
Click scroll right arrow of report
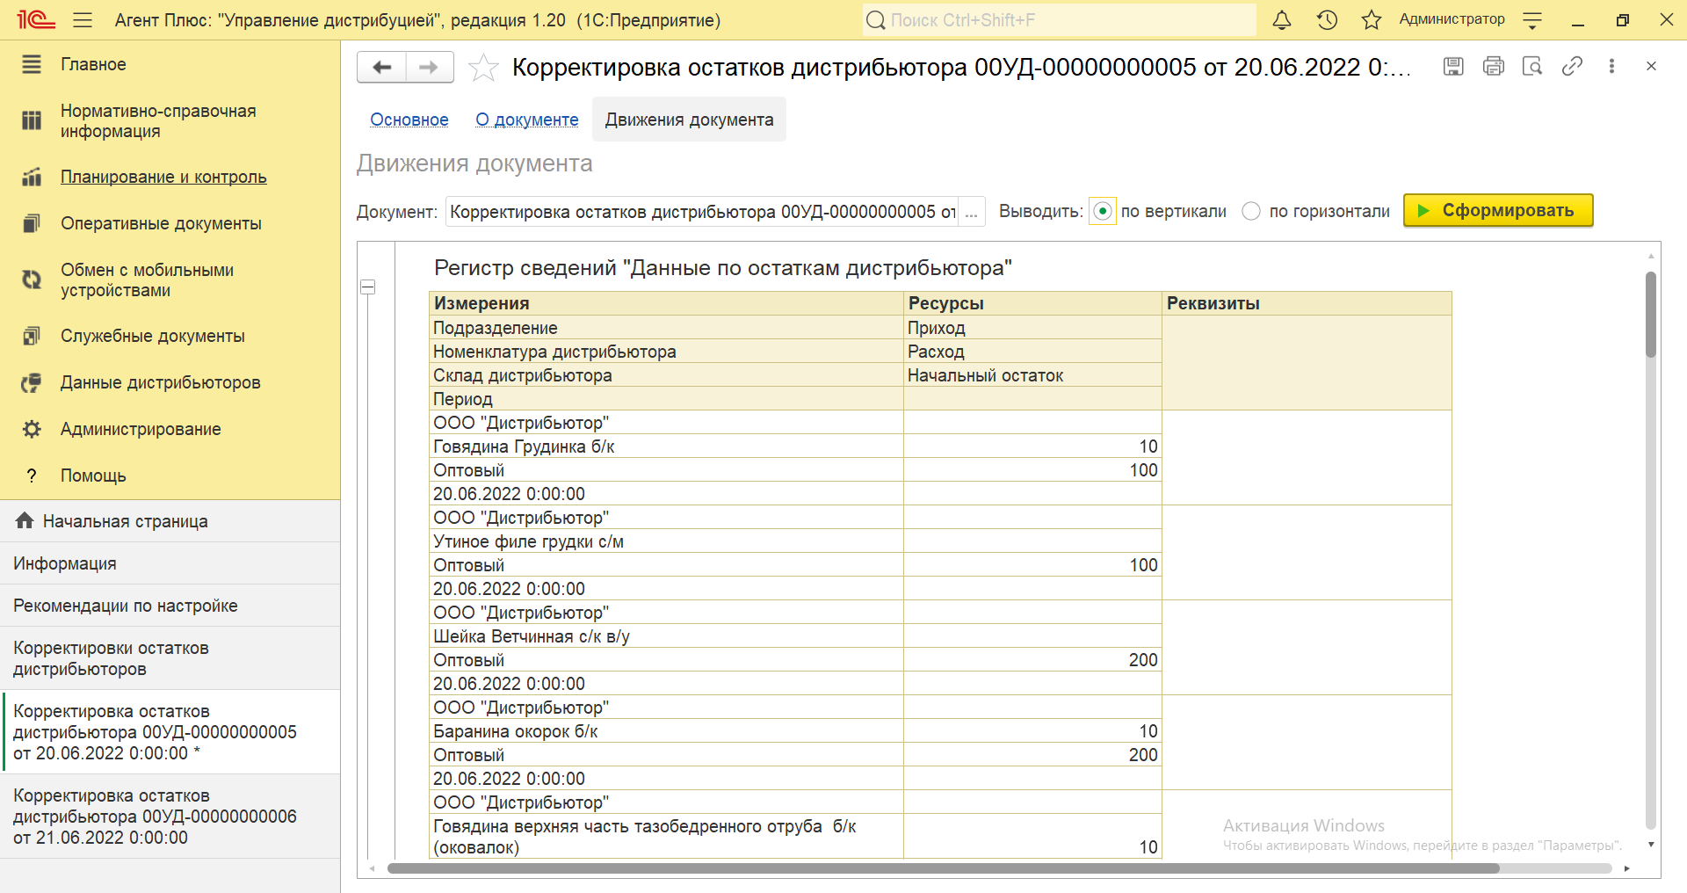[1627, 868]
